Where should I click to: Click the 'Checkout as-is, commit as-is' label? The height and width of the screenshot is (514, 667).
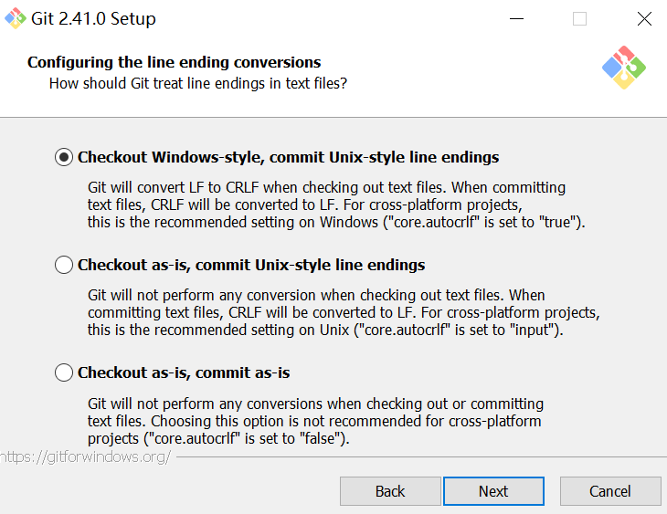click(x=184, y=372)
